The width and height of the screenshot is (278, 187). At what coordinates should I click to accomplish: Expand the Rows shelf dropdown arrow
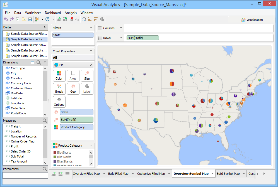[x=121, y=38]
